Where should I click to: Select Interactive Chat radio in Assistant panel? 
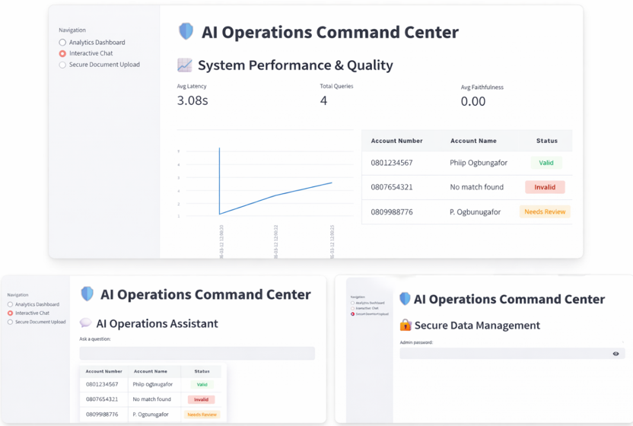(x=10, y=313)
